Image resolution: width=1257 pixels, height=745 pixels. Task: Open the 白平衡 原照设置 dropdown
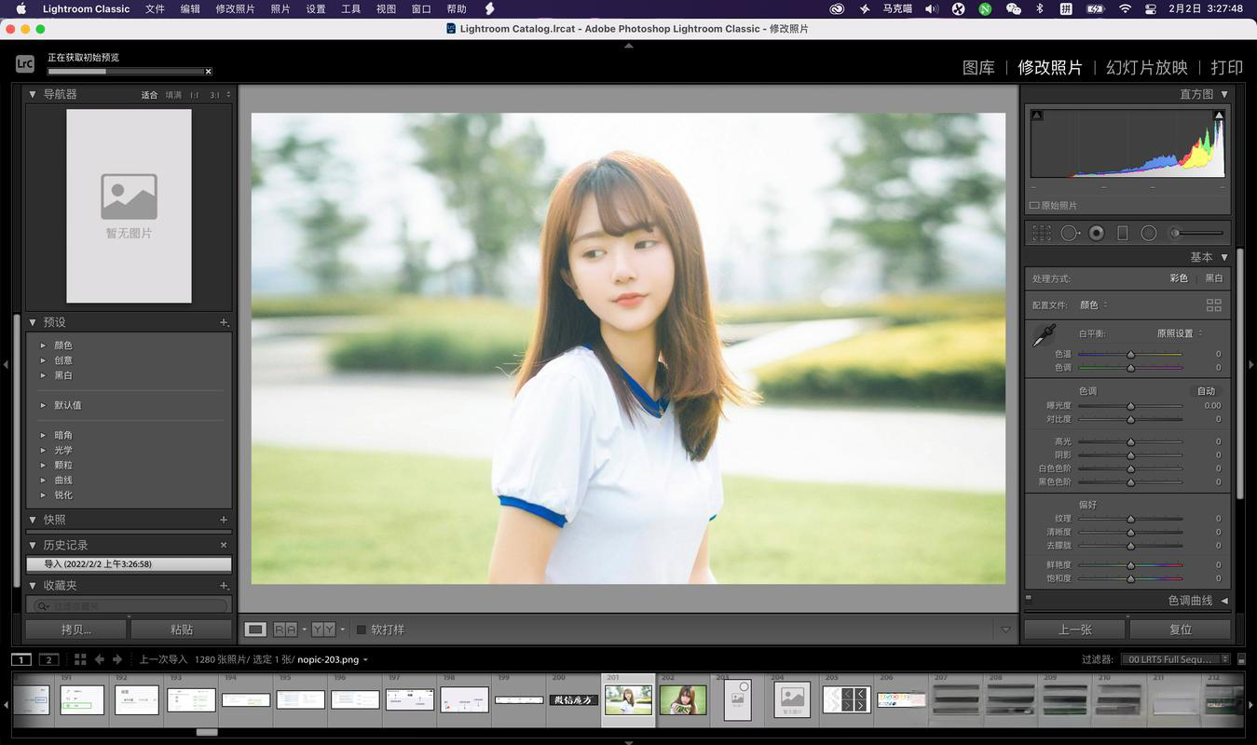click(x=1179, y=333)
